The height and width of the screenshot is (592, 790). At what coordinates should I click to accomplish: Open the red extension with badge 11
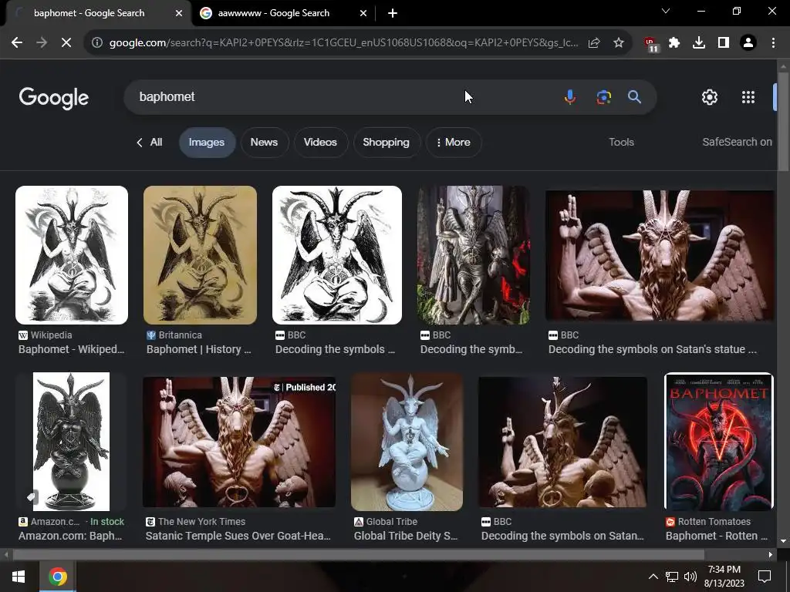pos(651,44)
